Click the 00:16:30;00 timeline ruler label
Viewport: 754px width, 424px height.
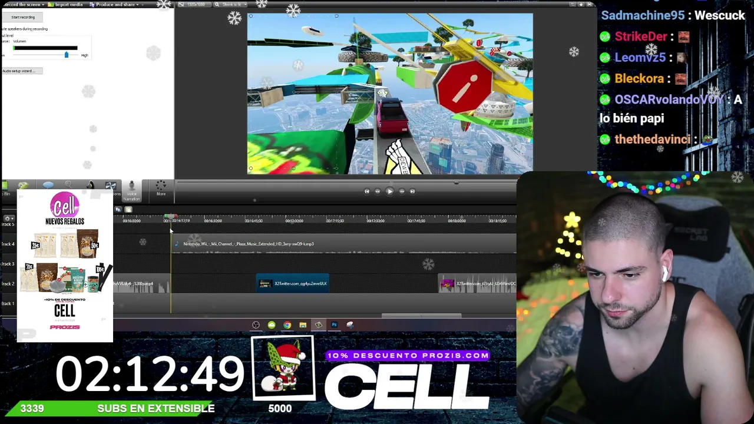tap(213, 221)
